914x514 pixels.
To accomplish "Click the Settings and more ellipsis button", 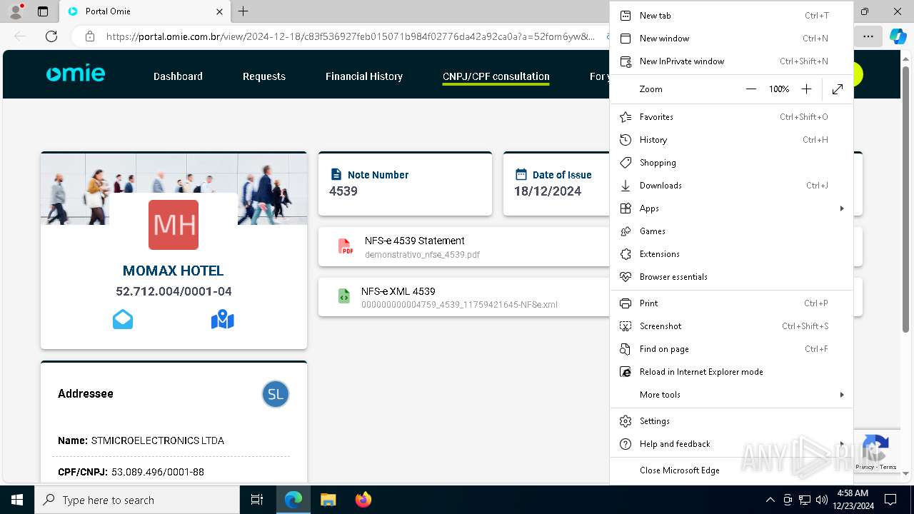I will point(868,36).
